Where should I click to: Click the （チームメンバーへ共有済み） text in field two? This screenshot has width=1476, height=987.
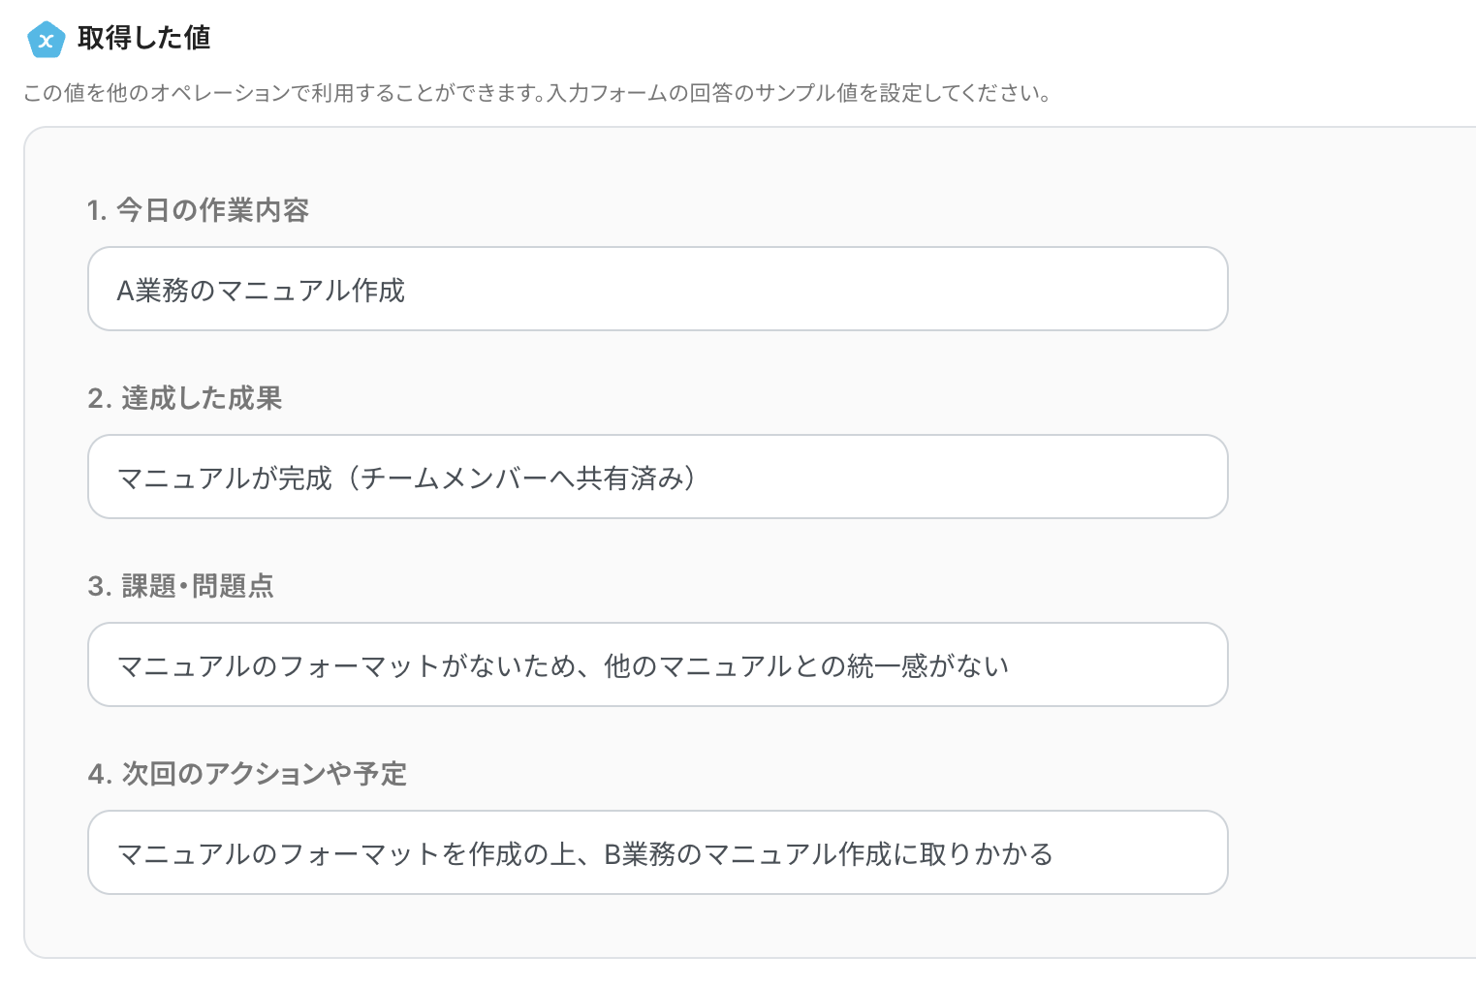[x=523, y=478]
